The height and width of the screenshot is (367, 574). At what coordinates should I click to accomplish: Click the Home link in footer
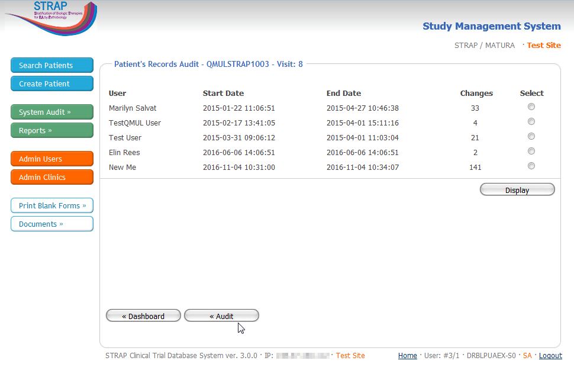407,356
